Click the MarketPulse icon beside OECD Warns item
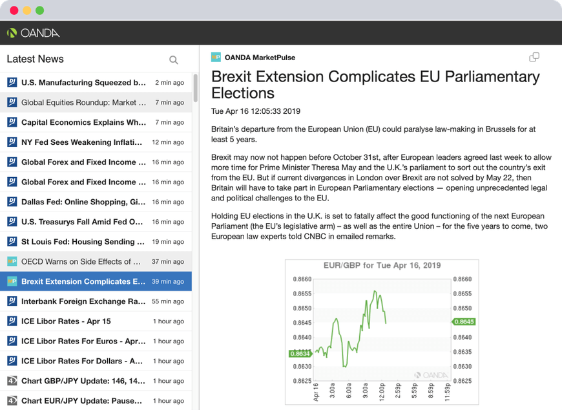This screenshot has height=410, width=562. [x=12, y=262]
